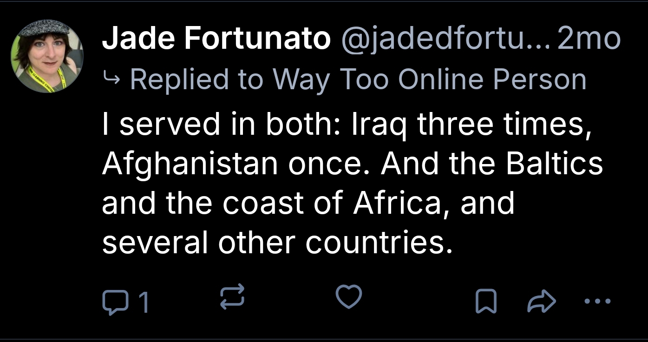The height and width of the screenshot is (342, 648).
Task: Like the post with the heart icon
Action: click(x=348, y=297)
